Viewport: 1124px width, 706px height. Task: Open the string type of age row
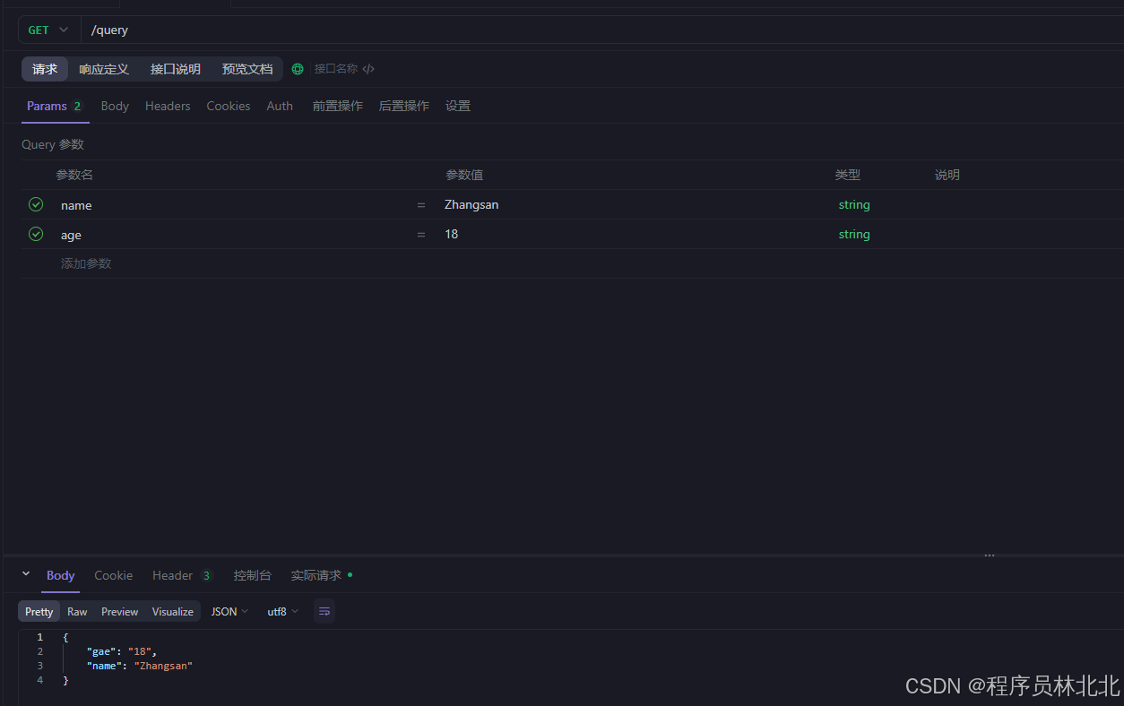[x=854, y=235]
